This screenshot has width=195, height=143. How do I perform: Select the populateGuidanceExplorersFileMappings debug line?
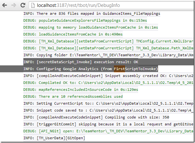tap(85, 20)
